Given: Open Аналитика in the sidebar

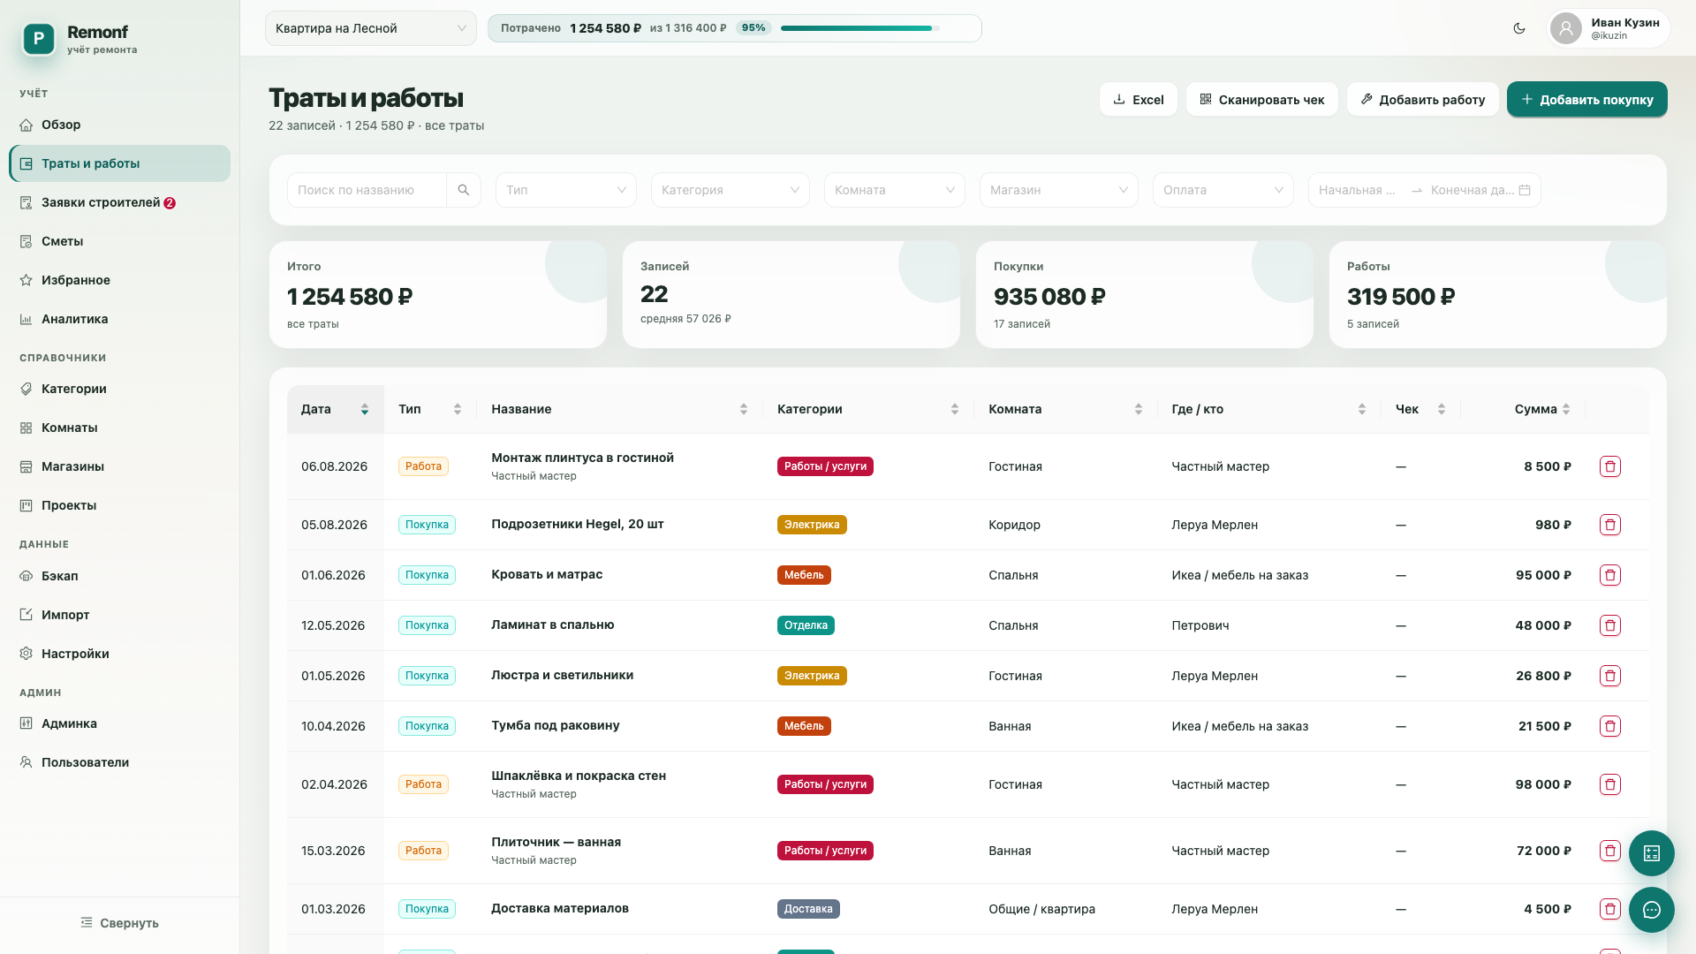Looking at the screenshot, I should [120, 319].
